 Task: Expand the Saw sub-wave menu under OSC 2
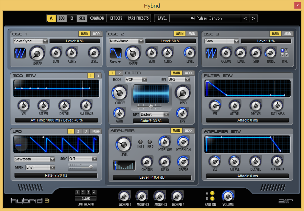click(115, 62)
